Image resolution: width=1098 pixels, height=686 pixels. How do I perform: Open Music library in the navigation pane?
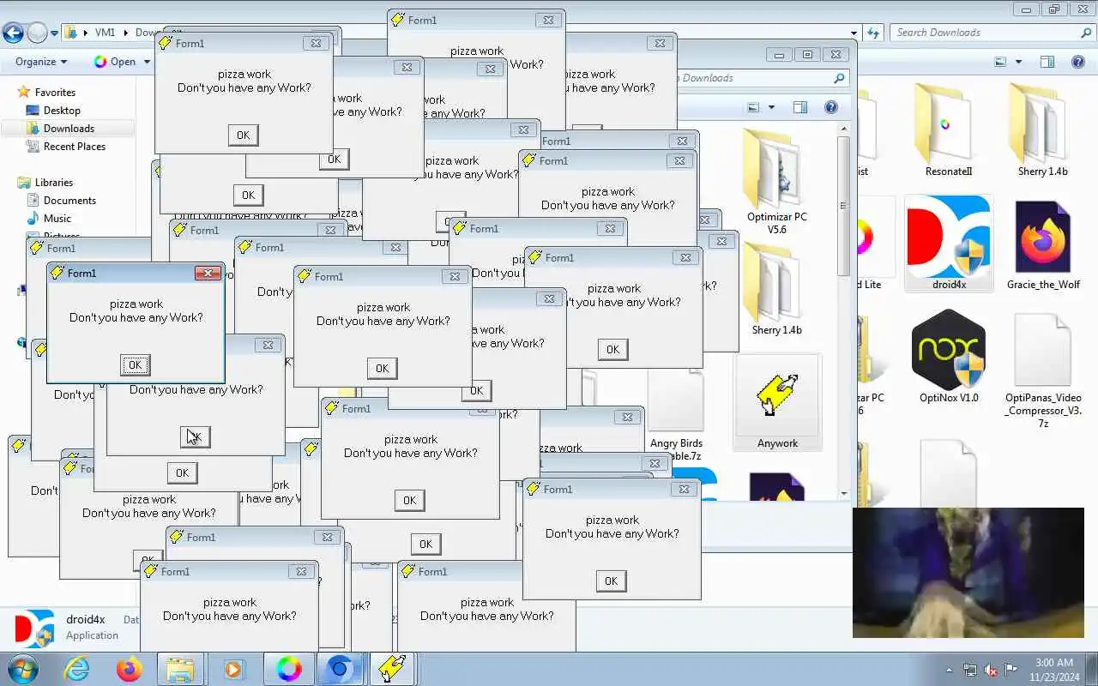tap(57, 219)
